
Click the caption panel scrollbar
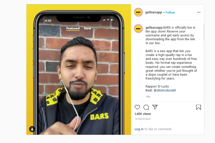tap(204, 32)
